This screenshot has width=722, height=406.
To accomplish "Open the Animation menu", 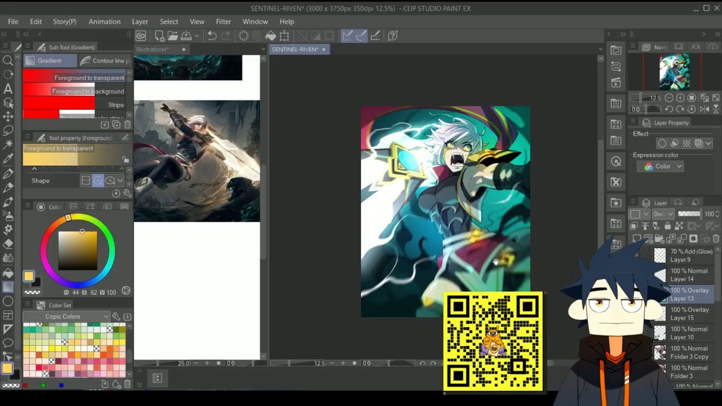I will (104, 21).
